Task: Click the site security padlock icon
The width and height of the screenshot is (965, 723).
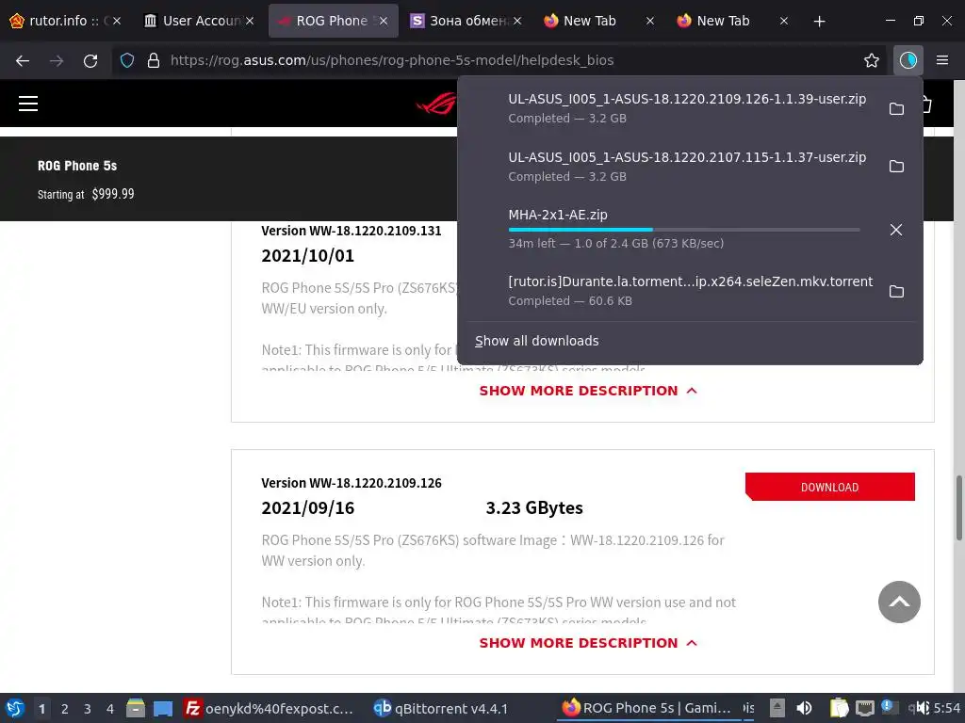Action: (154, 60)
